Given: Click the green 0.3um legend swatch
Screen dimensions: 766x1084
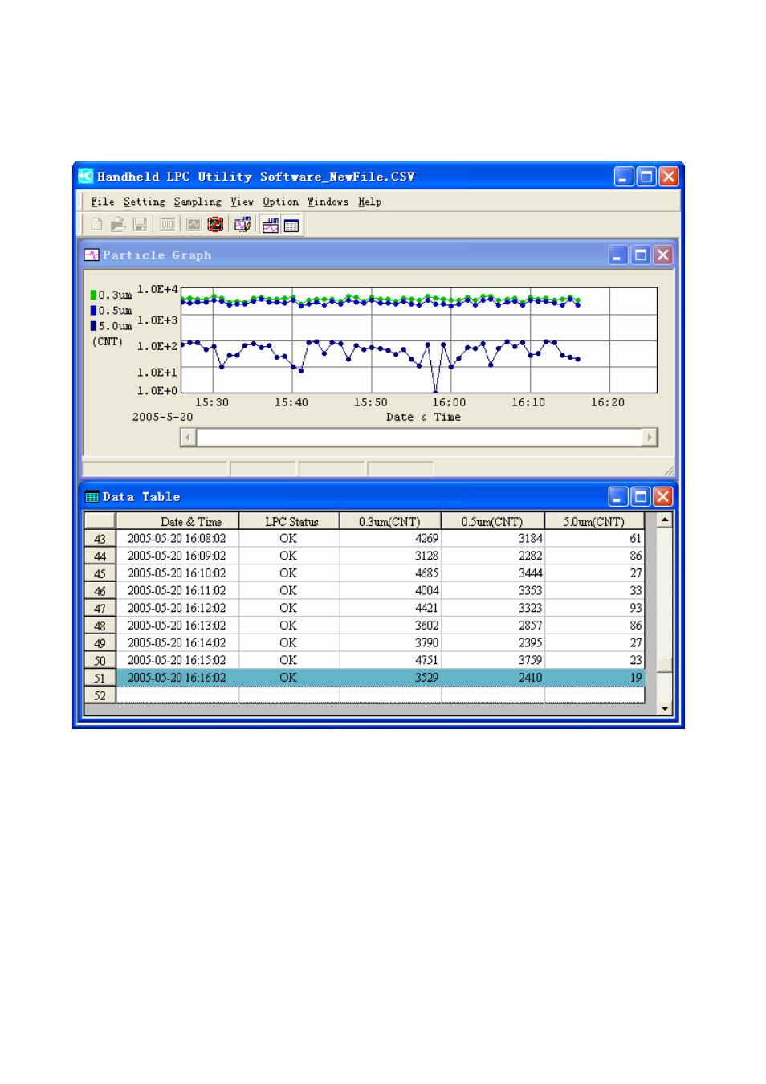Looking at the screenshot, I should pyautogui.click(x=93, y=295).
